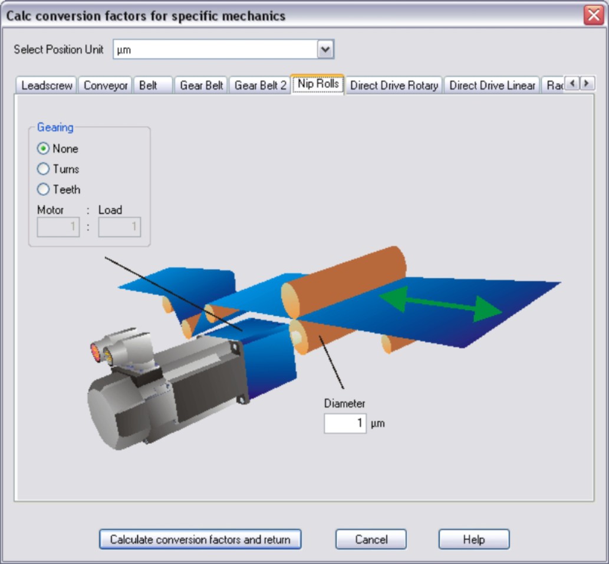Image resolution: width=609 pixels, height=564 pixels.
Task: Click the Diameter input field
Action: click(345, 423)
